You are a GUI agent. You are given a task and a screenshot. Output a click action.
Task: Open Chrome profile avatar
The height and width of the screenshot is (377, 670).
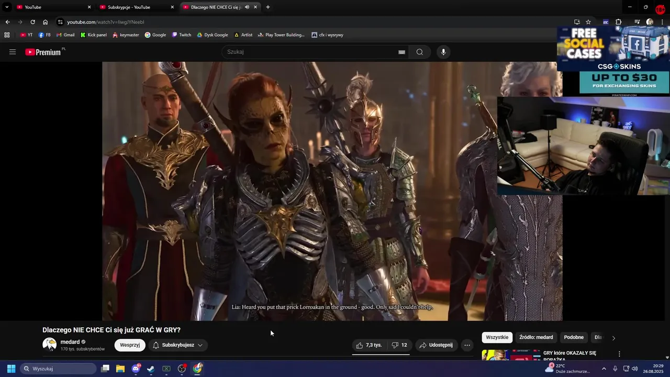(x=650, y=22)
